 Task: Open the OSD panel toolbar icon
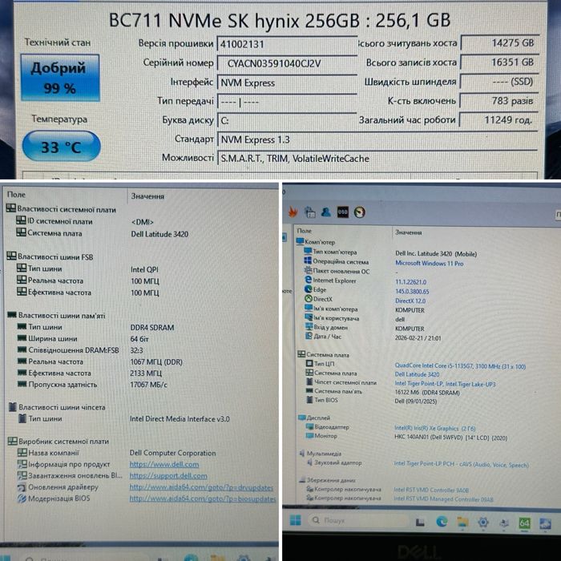(x=343, y=212)
